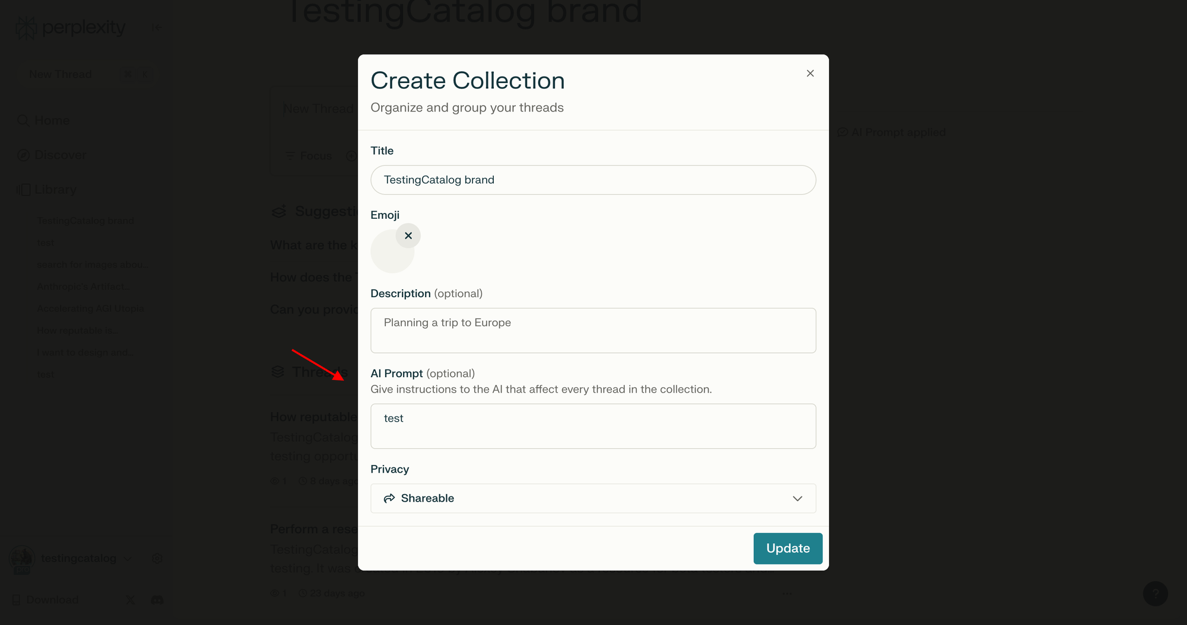
Task: Collapse the sidebar with the arrow icon
Action: (157, 27)
